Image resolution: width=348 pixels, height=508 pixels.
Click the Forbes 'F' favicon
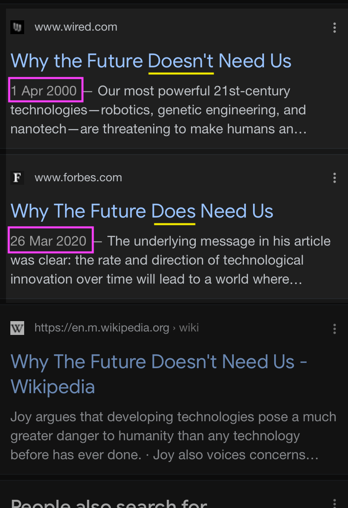[x=17, y=177]
